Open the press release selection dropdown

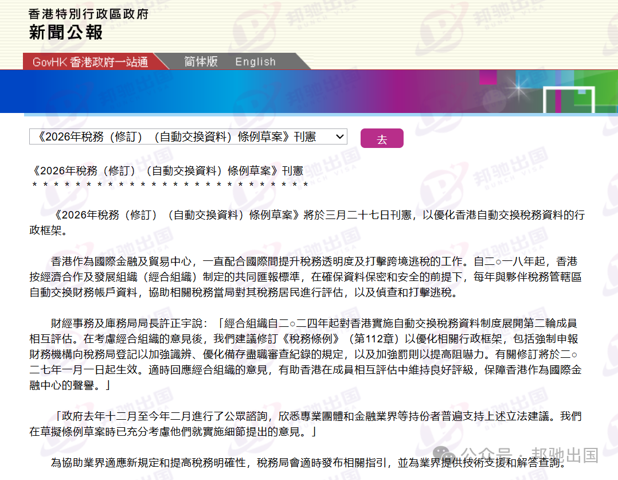tap(188, 136)
